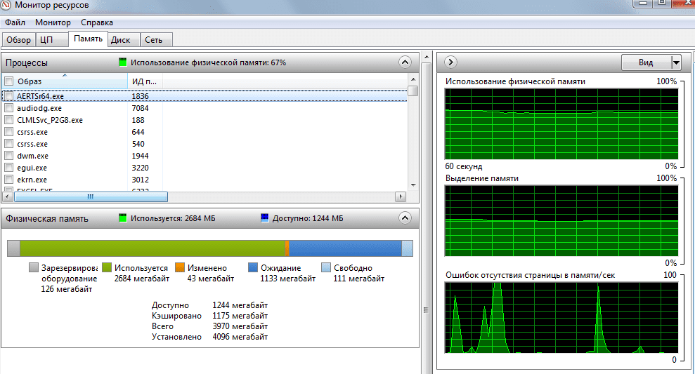Click the orange 'Изменено' legend square
This screenshot has width=695, height=374.
(179, 268)
